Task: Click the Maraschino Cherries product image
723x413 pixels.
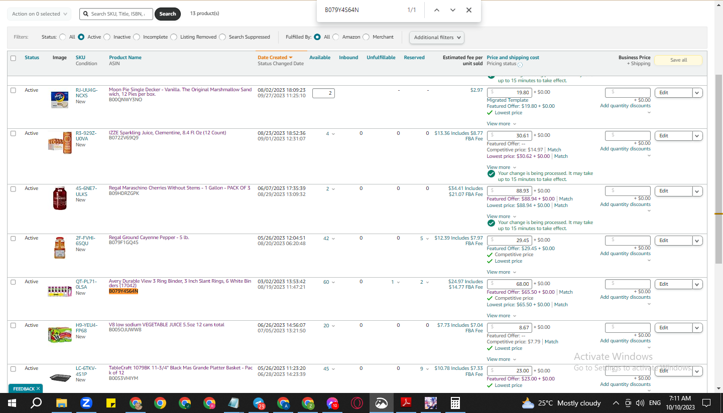Action: coord(60,198)
